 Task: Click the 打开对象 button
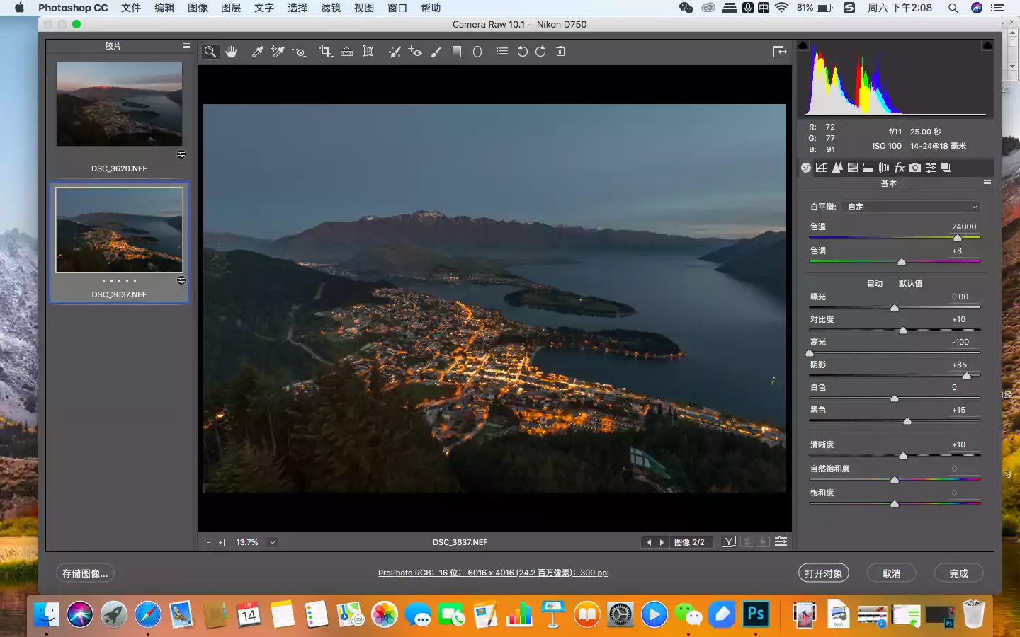823,573
